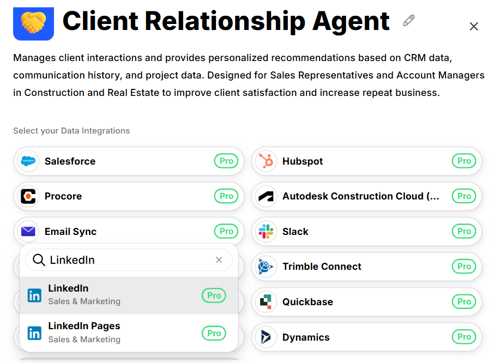Click the Hubspot sprocket logo
Screen dimensions: 500x363
[266, 161]
